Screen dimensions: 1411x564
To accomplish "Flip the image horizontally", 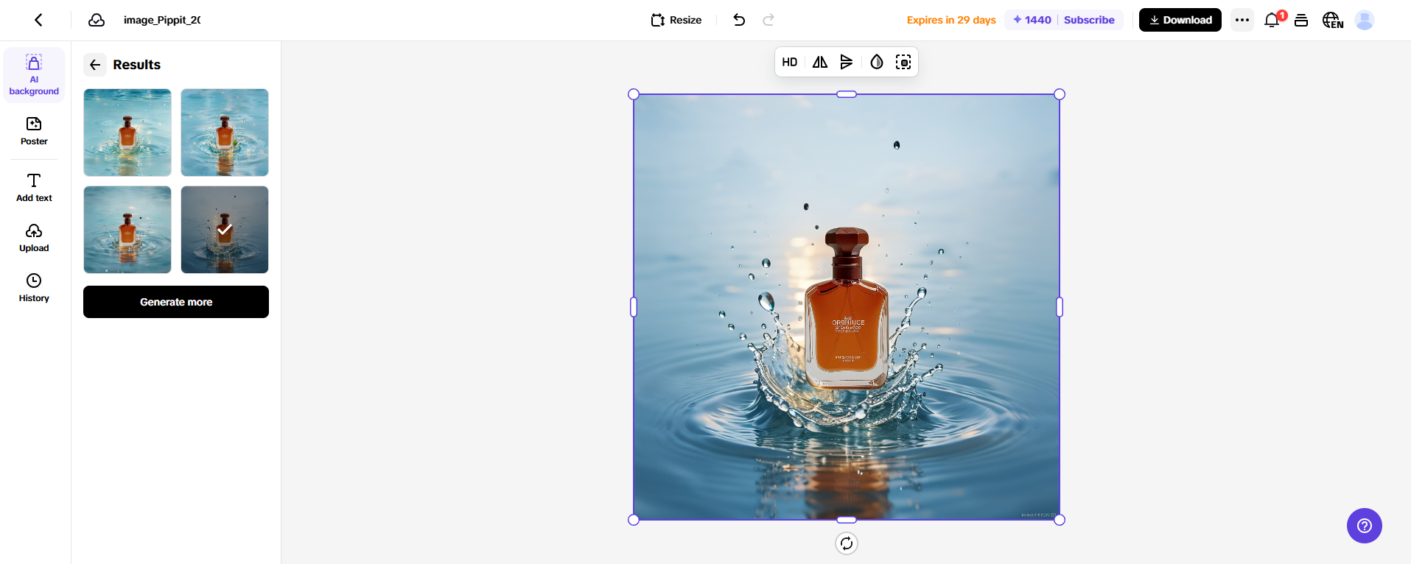I will [x=820, y=62].
